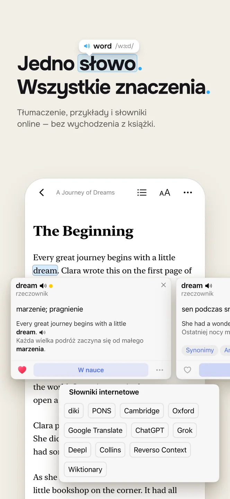Viewport: 230px width, 499px height.
Task: Close the dream definition card
Action: pyautogui.click(x=163, y=285)
